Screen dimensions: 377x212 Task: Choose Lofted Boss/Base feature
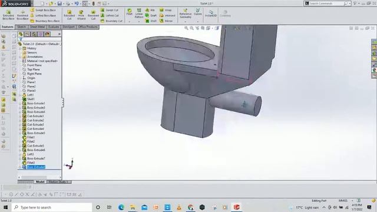tap(43, 15)
